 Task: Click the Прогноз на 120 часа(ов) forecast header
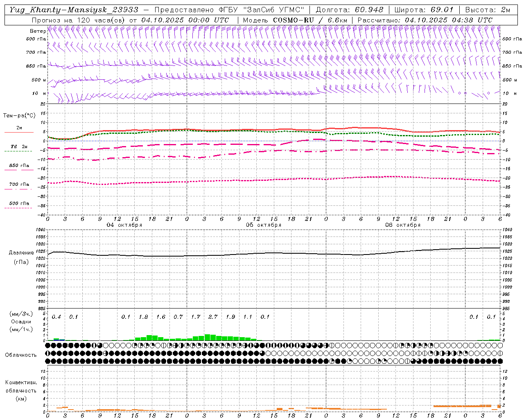[x=78, y=20]
